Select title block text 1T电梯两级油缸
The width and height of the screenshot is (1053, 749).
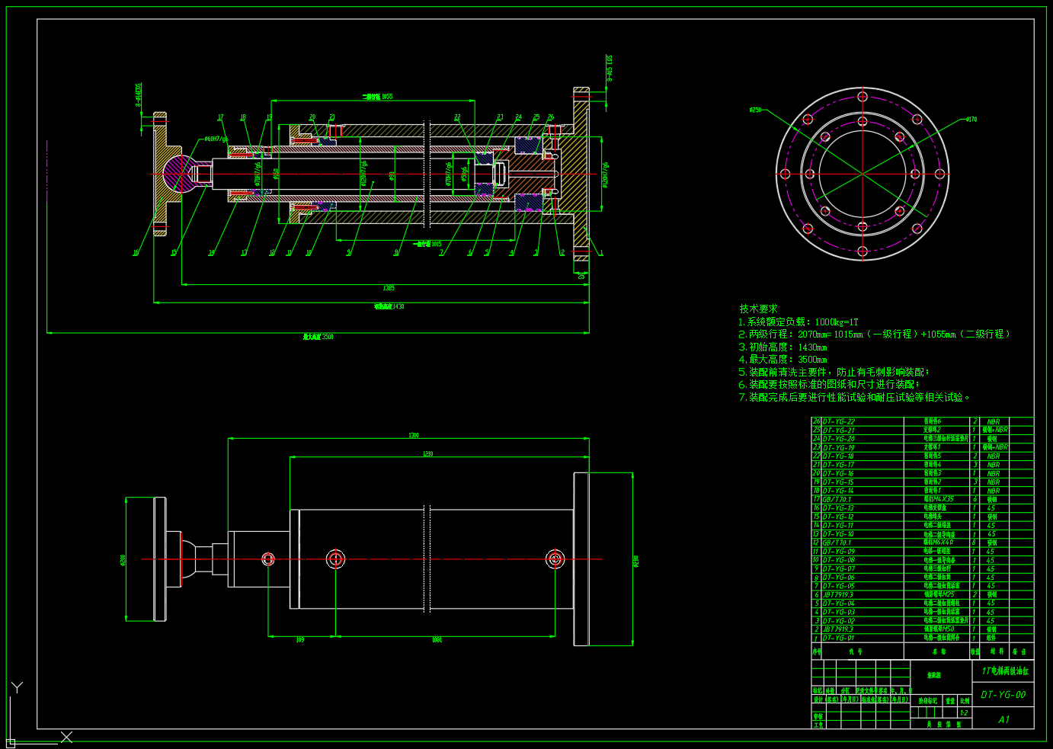tap(1004, 671)
